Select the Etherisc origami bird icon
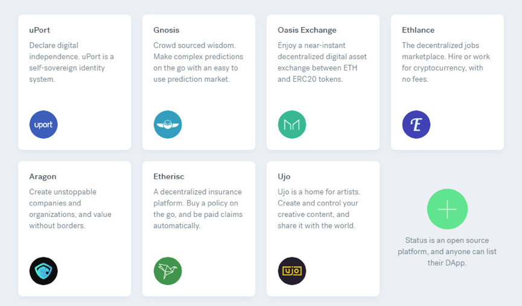 tap(168, 271)
